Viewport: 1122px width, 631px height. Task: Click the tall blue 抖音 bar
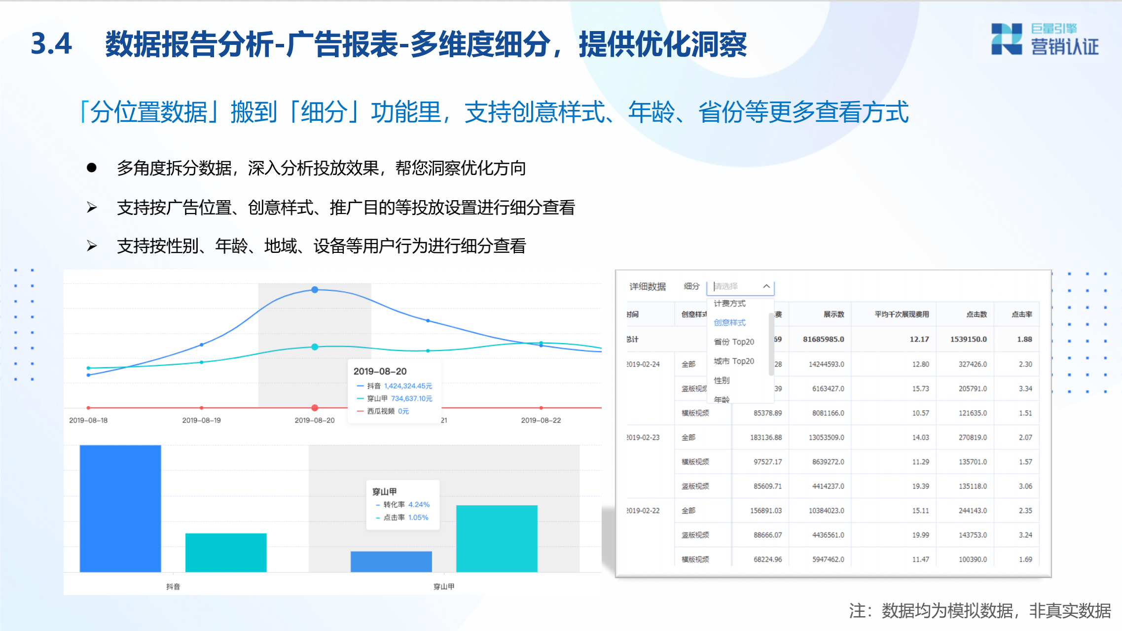120,508
